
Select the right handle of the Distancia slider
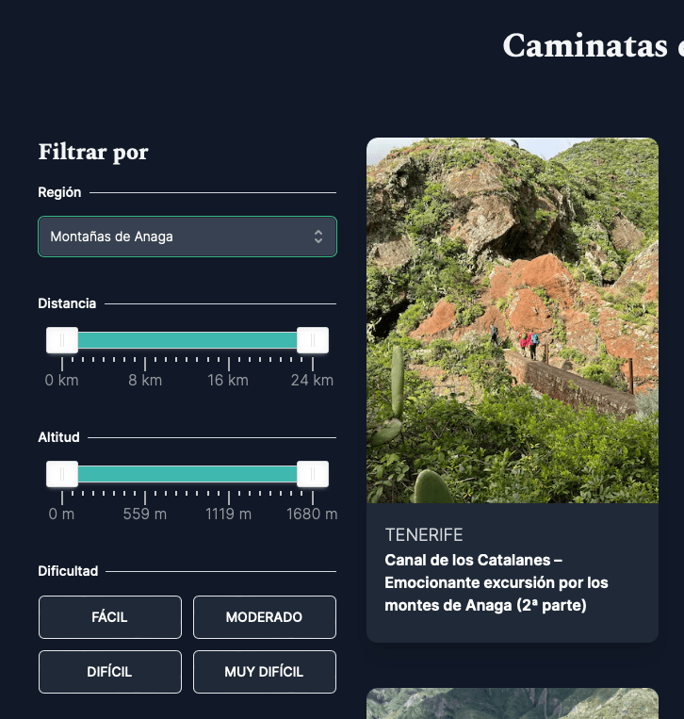coord(312,340)
